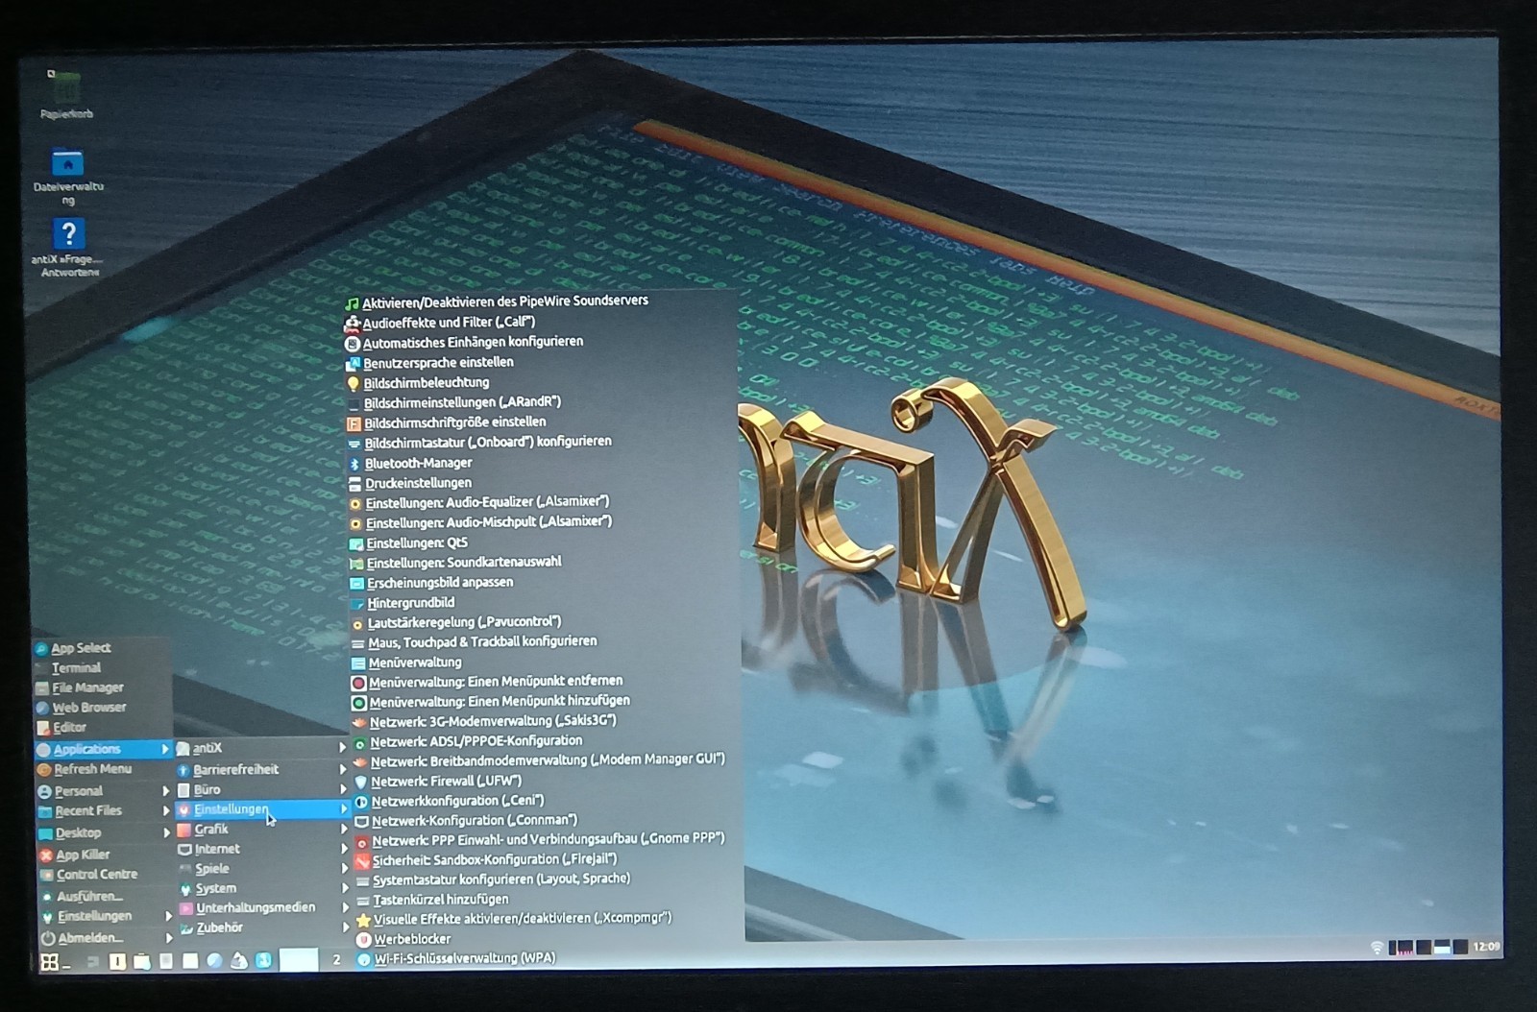Select Menüverwaltung: Einen Menüpunkt entfernen
This screenshot has width=1537, height=1012.
[x=496, y=682]
